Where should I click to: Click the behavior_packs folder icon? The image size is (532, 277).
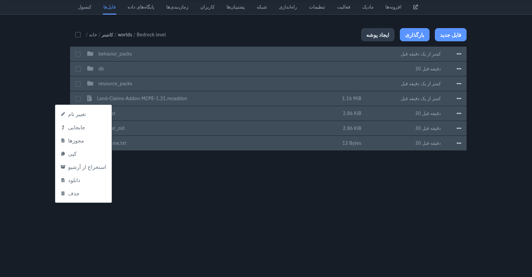(90, 54)
